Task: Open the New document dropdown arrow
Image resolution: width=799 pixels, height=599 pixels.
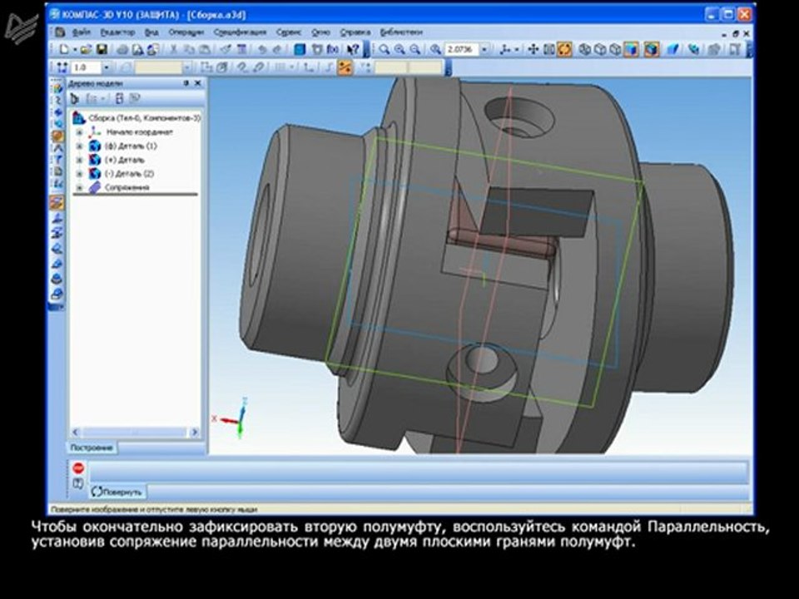Action: (74, 49)
